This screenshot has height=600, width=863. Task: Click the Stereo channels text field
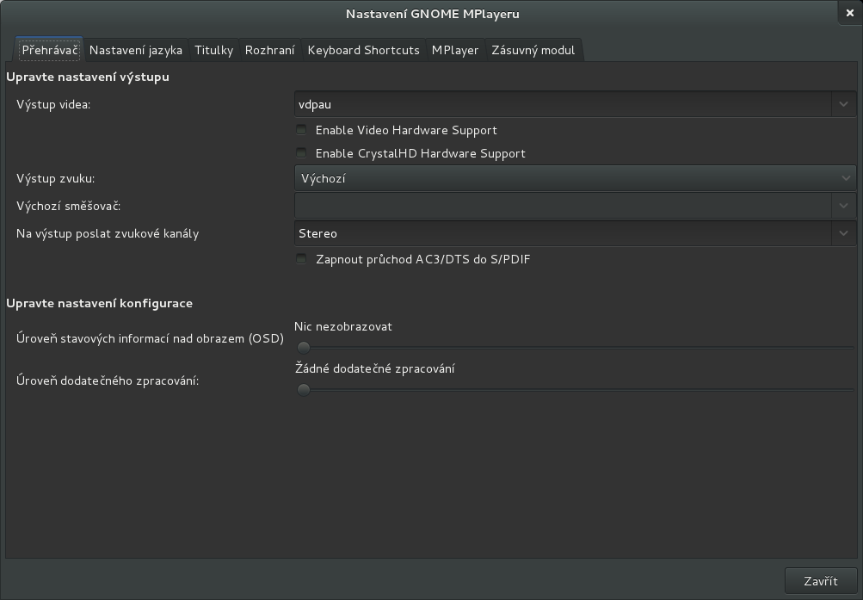pyautogui.click(x=563, y=233)
